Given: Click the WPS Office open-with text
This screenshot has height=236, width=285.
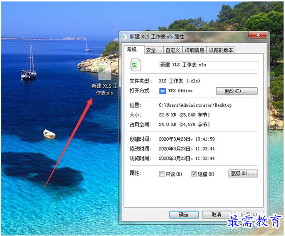Looking at the screenshot, I should coord(180,91).
